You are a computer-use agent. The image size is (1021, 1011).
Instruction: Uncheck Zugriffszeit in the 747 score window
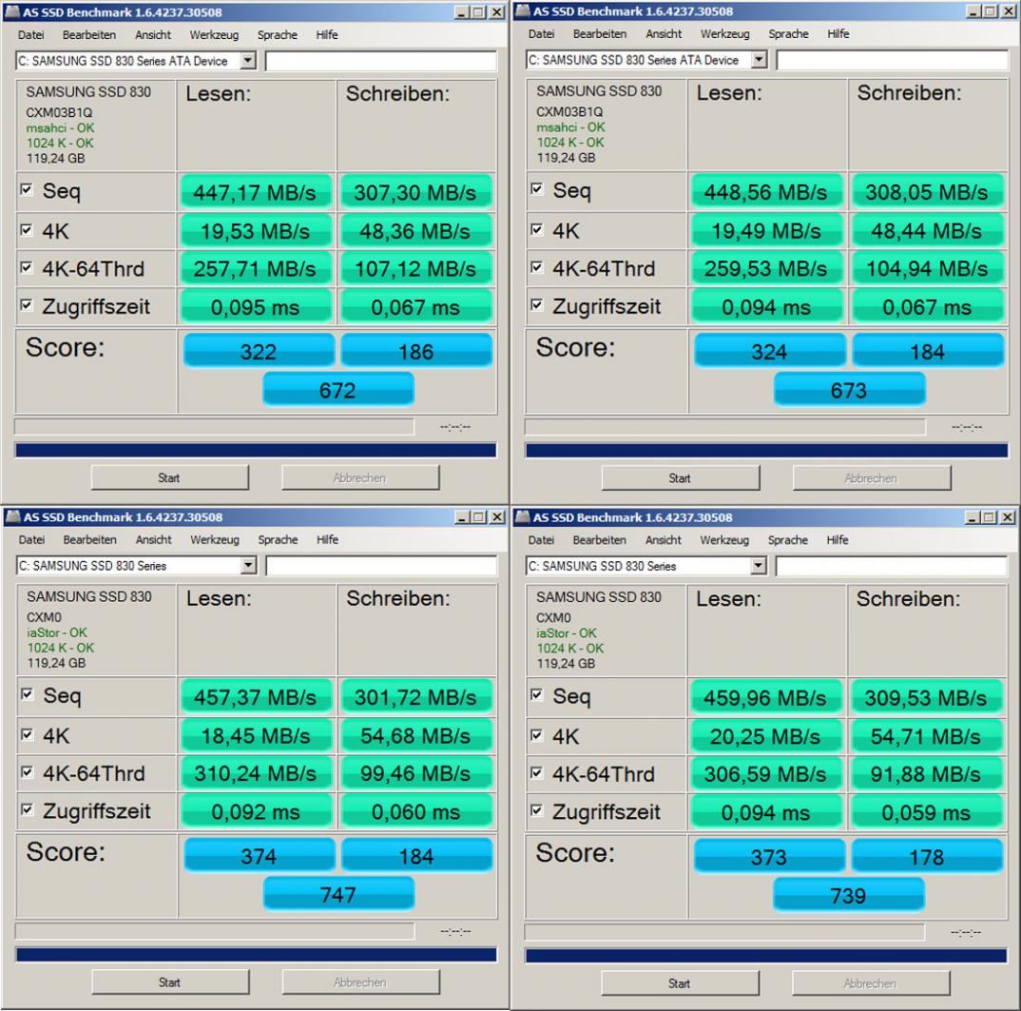(x=28, y=810)
